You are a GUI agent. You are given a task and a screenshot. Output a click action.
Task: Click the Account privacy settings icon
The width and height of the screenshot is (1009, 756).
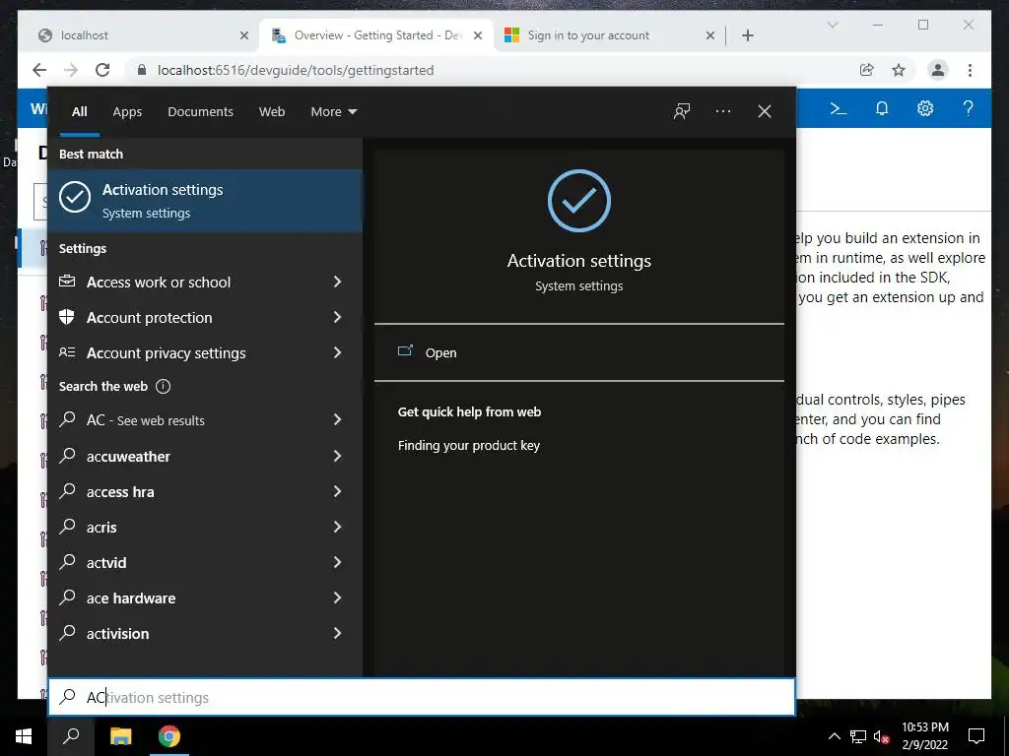pyautogui.click(x=67, y=352)
